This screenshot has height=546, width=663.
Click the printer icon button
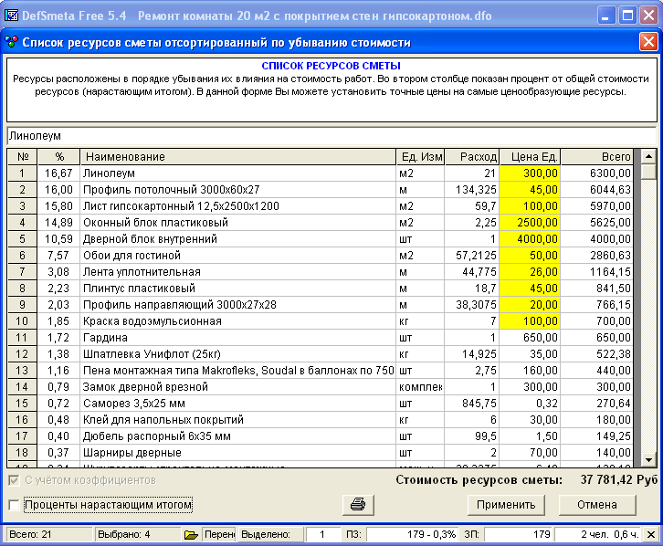[x=359, y=504]
